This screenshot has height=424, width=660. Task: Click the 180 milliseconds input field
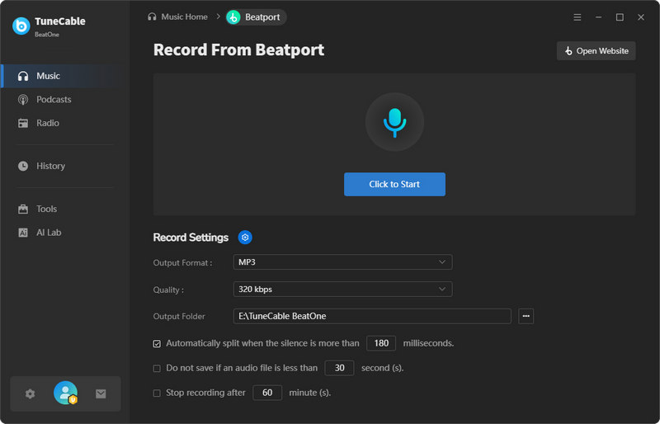381,343
